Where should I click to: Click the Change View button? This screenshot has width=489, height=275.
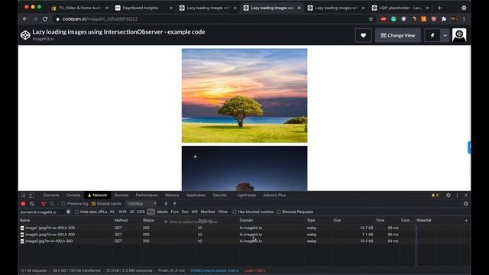[x=397, y=36]
